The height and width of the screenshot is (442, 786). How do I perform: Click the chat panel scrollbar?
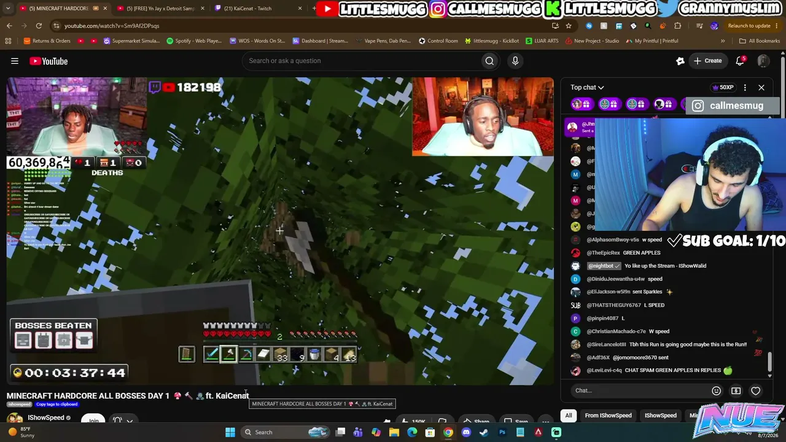(x=770, y=362)
